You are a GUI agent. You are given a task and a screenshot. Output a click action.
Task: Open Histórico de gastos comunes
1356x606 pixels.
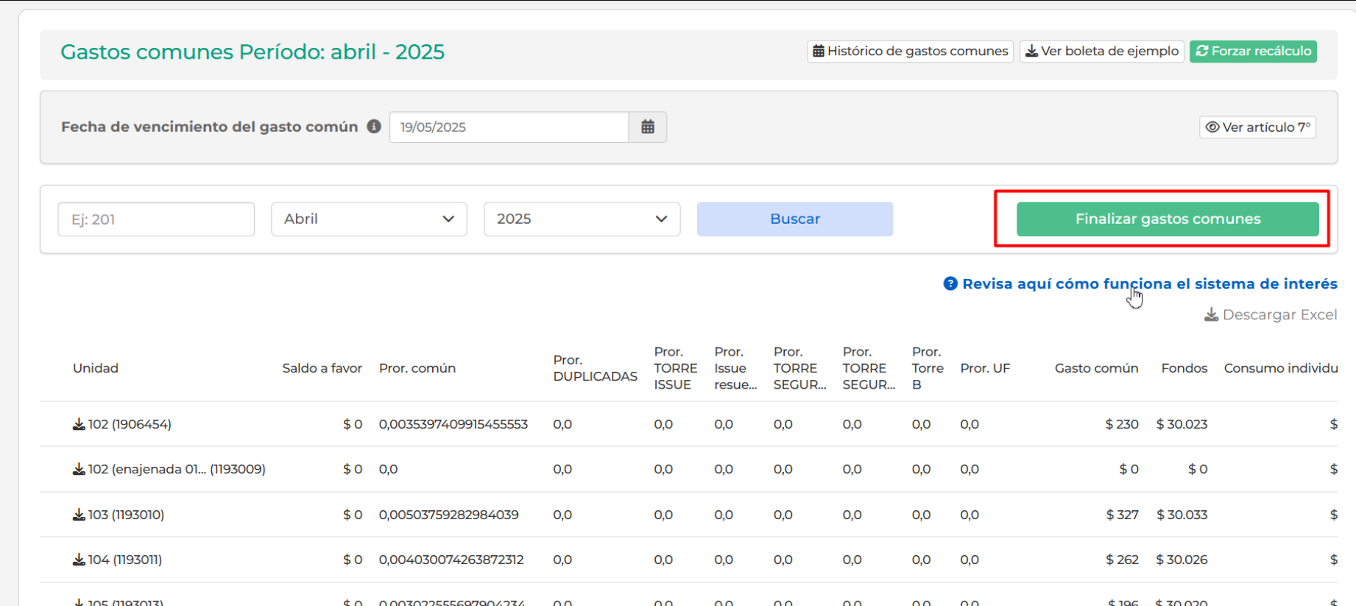(910, 52)
